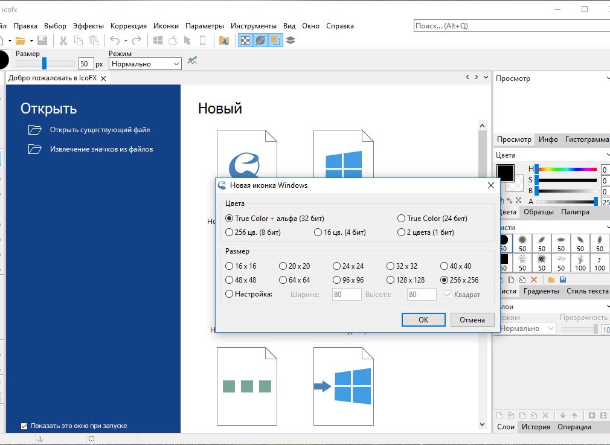Switch to the Гистограмма tab
The width and height of the screenshot is (610, 445).
[x=586, y=139]
